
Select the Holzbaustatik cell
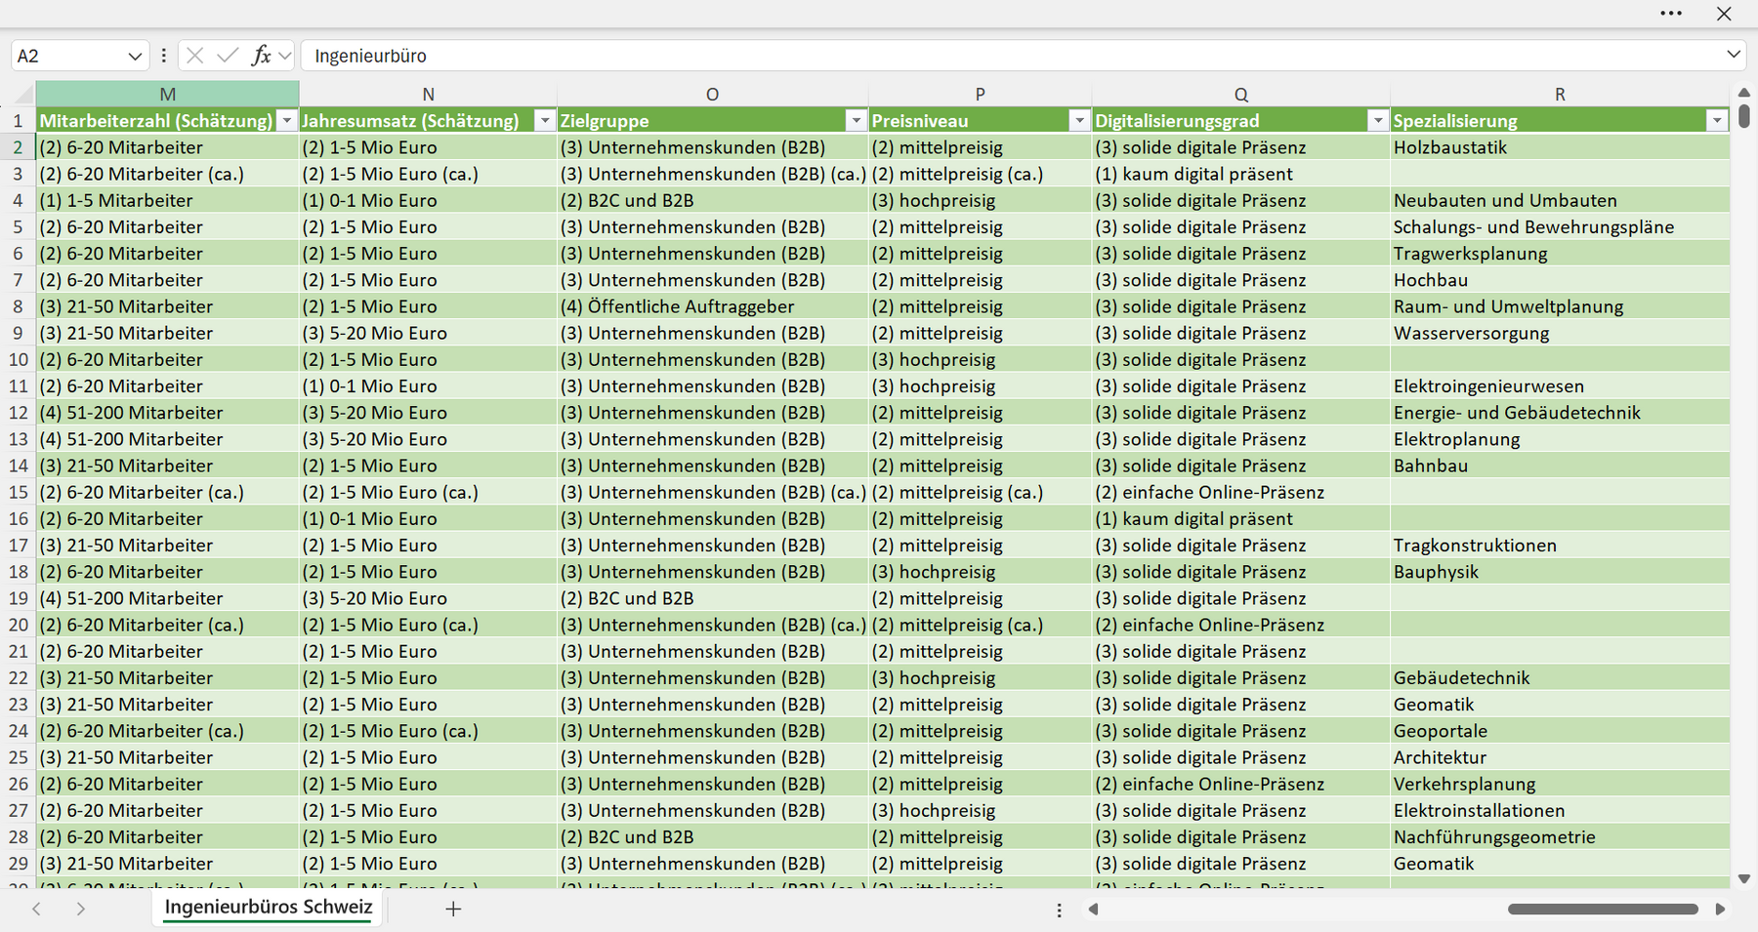coord(1560,147)
